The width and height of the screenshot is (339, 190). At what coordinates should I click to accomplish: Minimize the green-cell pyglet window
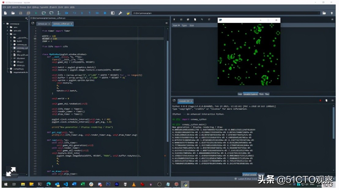(x=260, y=20)
